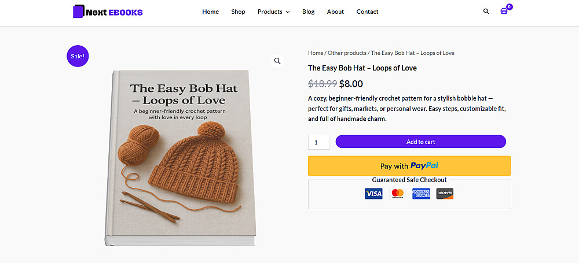
Task: Click the Mastercard payment icon
Action: 397,194
